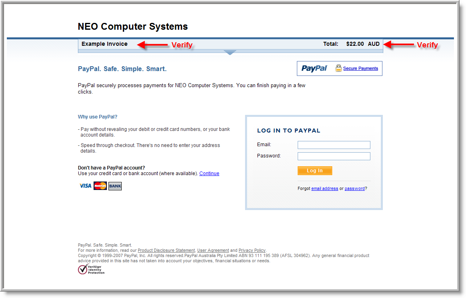Click the PayPal logo
Image resolution: width=466 pixels, height=298 pixels.
click(x=314, y=68)
